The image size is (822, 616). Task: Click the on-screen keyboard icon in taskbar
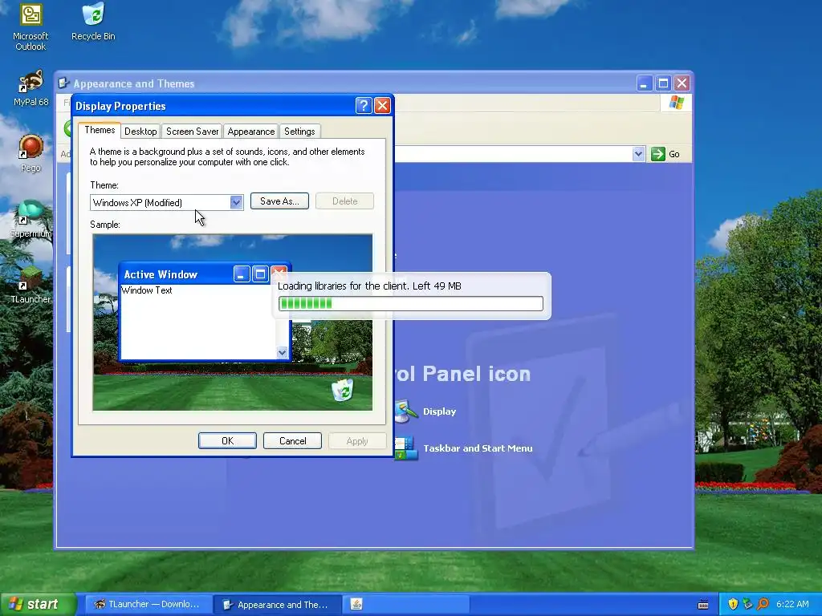pos(703,605)
